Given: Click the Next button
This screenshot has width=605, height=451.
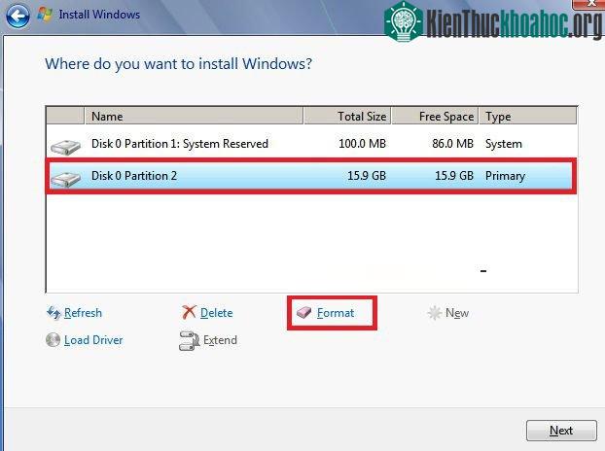Looking at the screenshot, I should (561, 431).
